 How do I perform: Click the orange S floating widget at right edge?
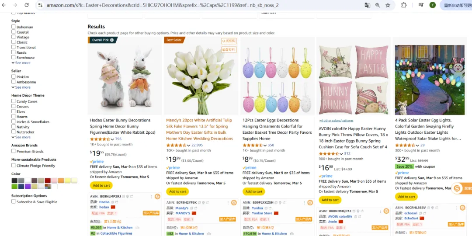457,188
